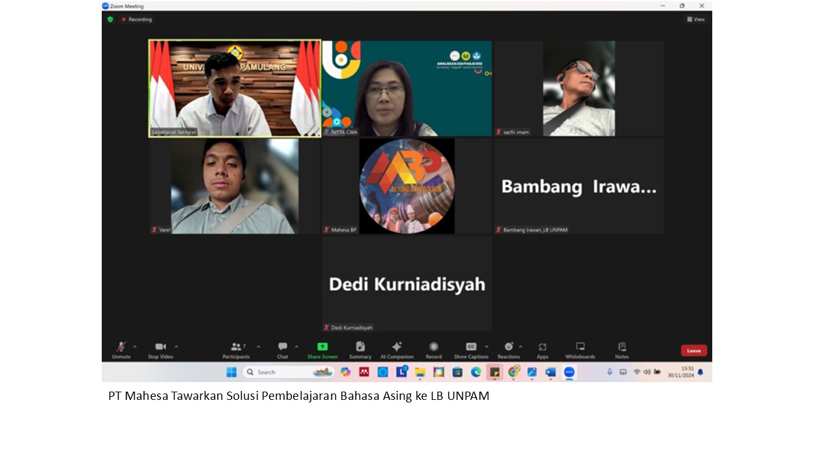
Task: Open Notes in Zoom toolbar
Action: [x=622, y=350]
